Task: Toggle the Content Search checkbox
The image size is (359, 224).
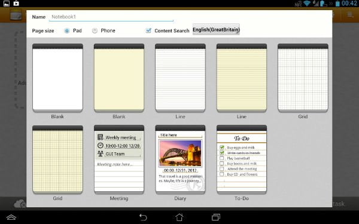Action: (x=148, y=30)
